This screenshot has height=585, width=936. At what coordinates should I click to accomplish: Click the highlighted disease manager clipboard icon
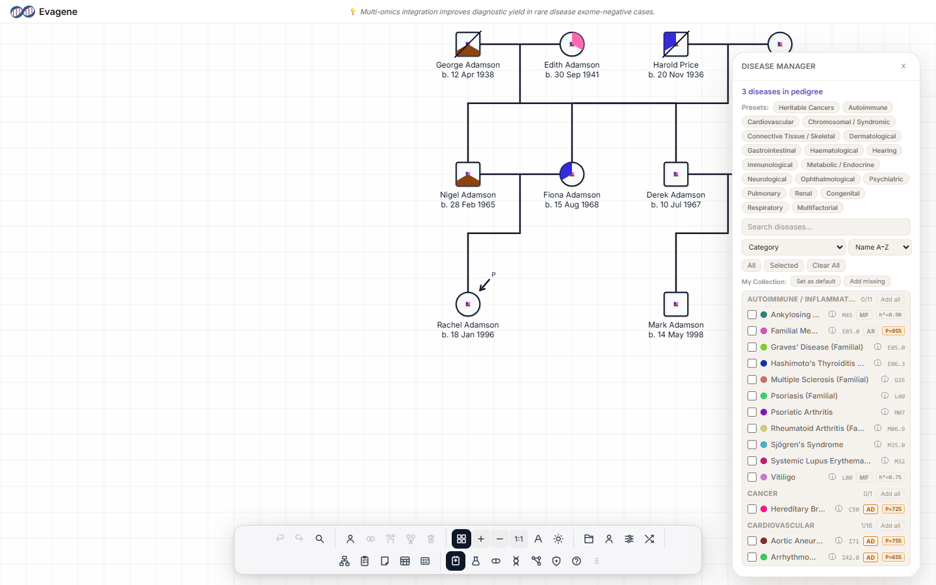[456, 561]
